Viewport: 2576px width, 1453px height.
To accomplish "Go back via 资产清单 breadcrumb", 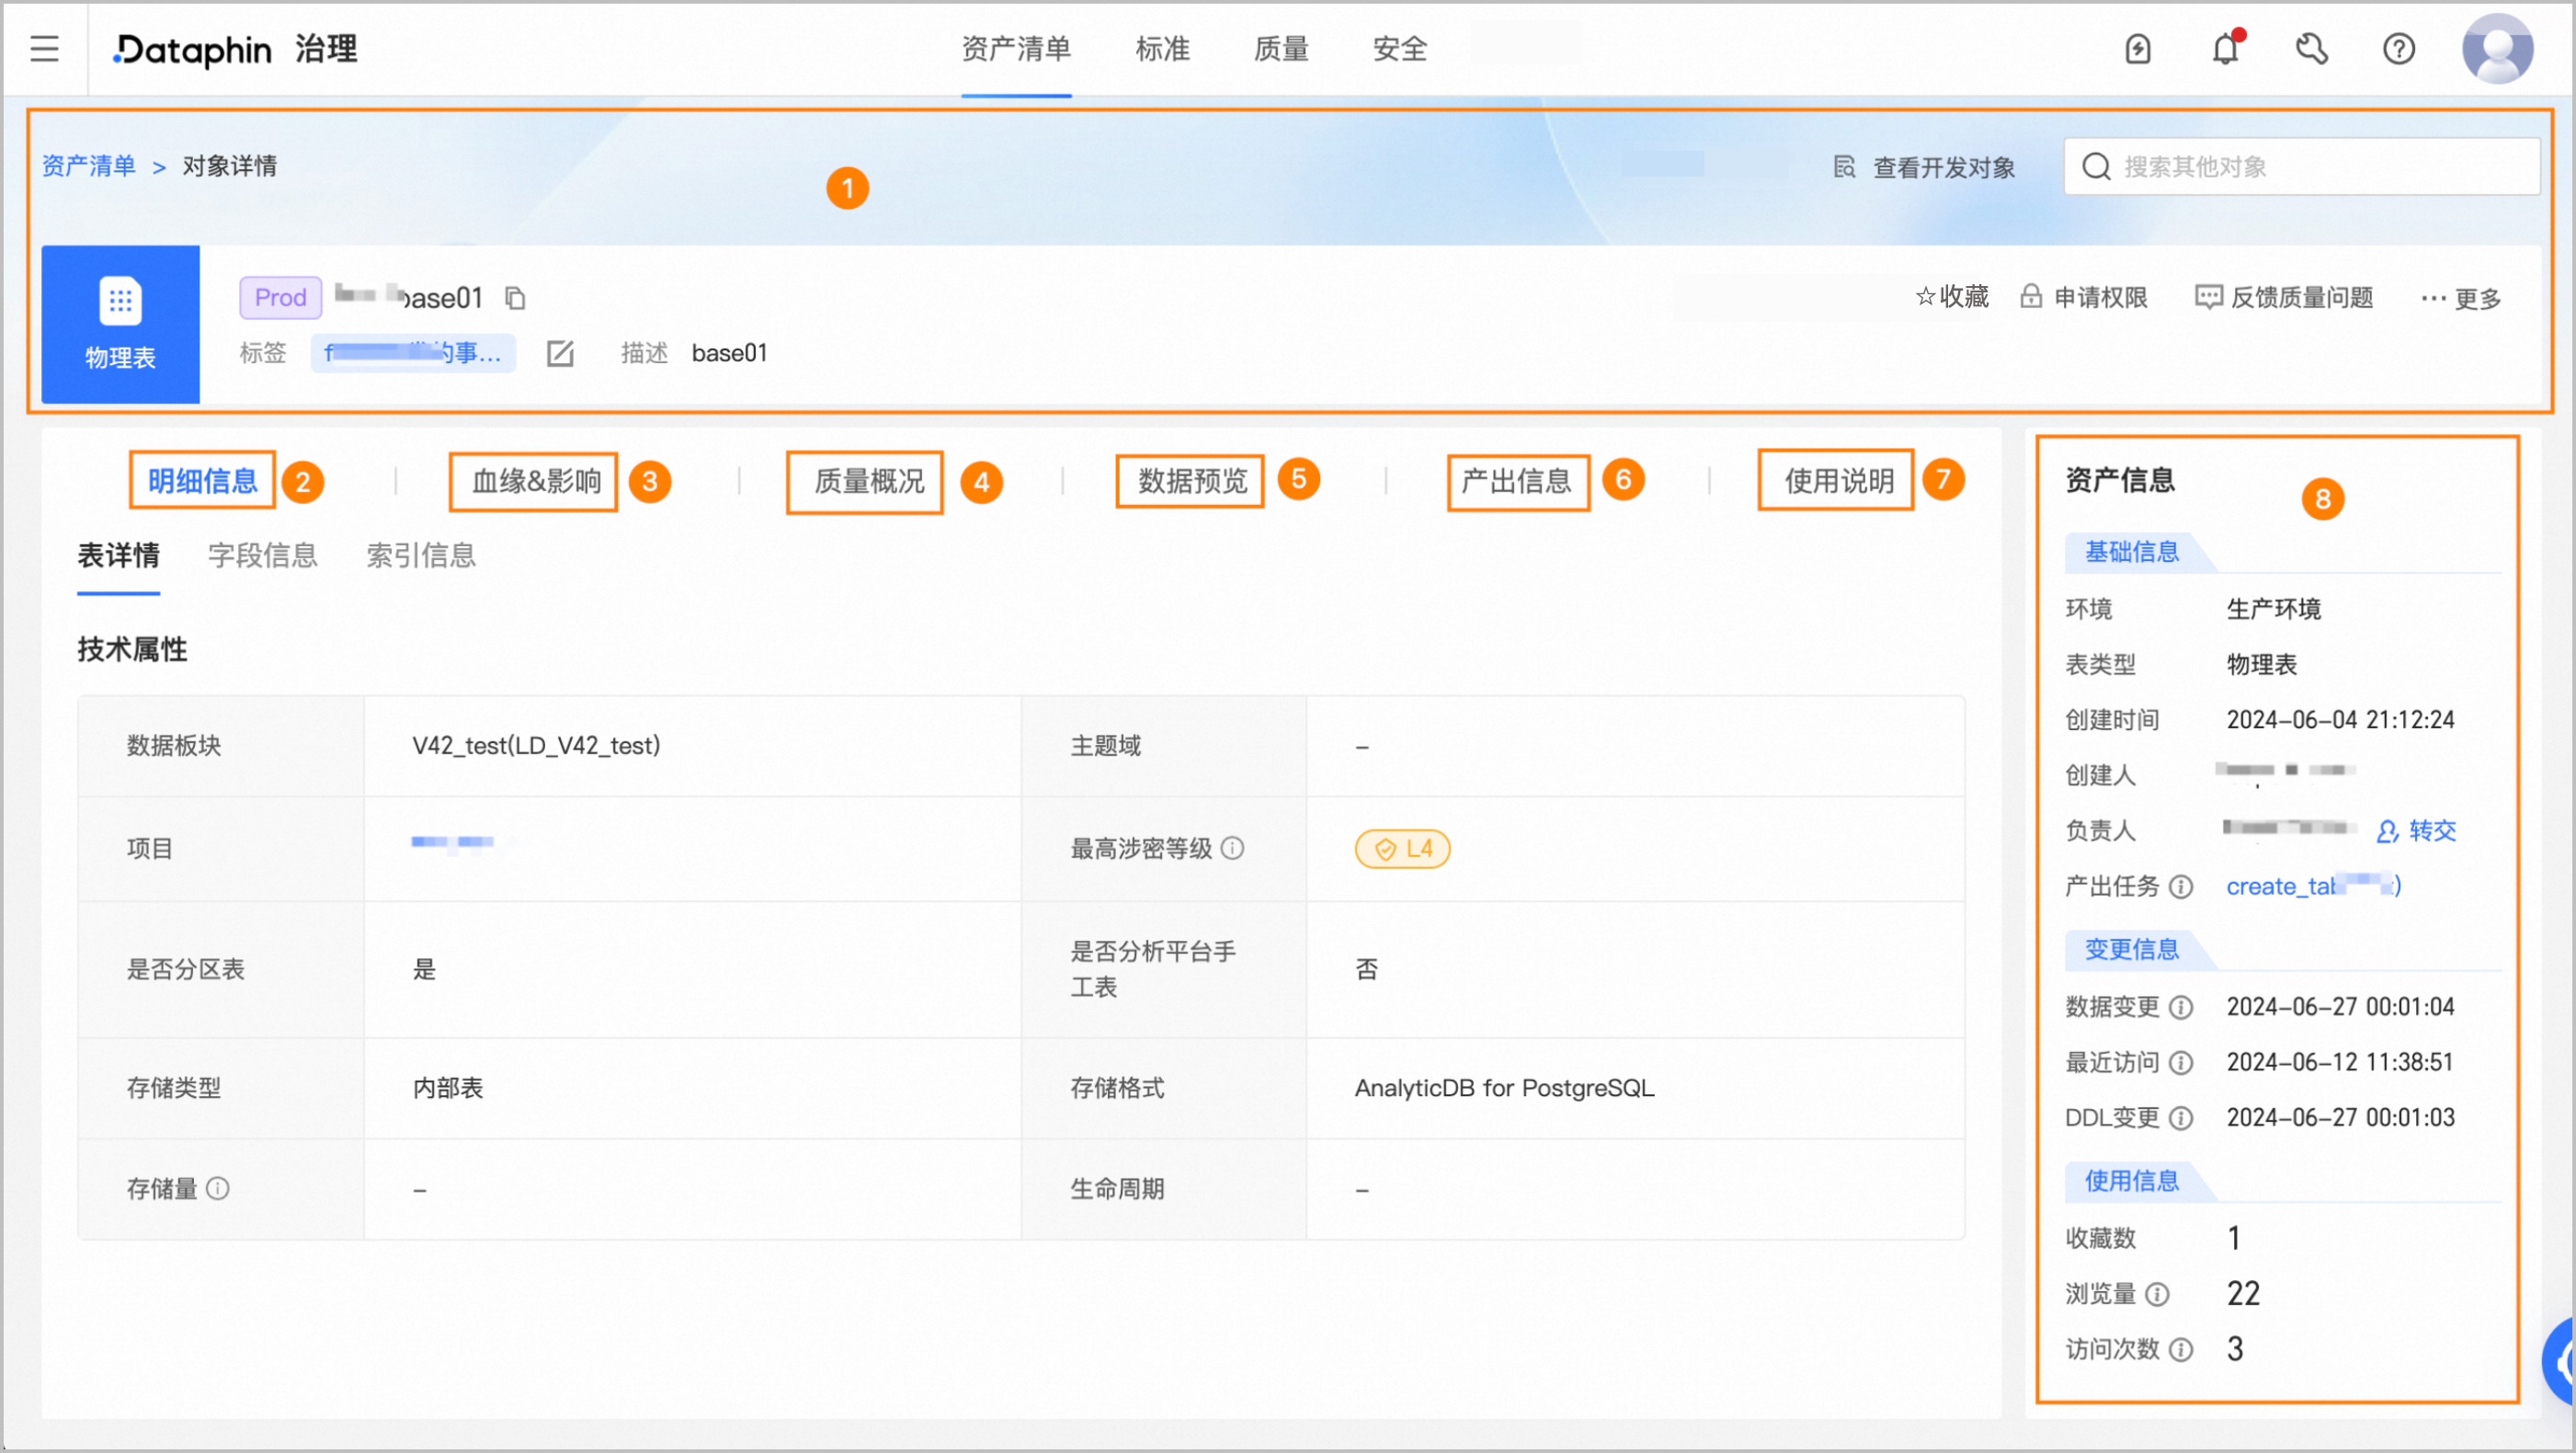I will pyautogui.click(x=89, y=166).
